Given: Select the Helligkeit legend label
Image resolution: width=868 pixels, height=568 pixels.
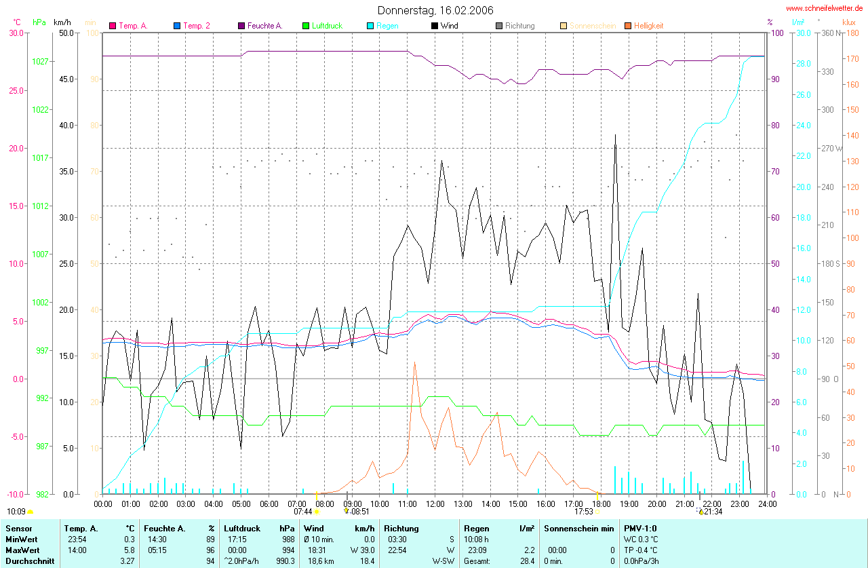Looking at the screenshot, I should [x=648, y=26].
